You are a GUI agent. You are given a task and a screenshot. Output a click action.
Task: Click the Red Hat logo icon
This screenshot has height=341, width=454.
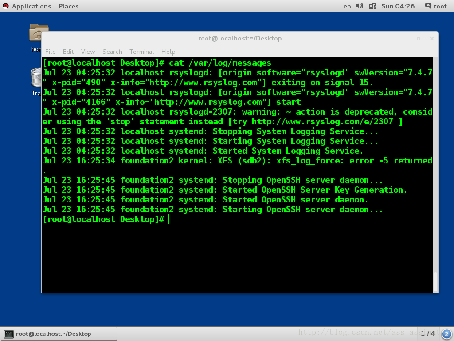(5, 6)
